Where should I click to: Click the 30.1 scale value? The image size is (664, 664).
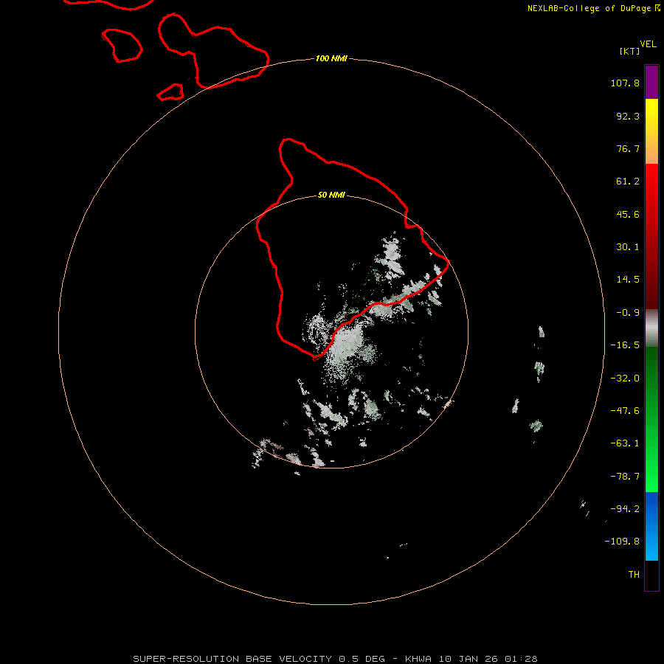[x=628, y=247]
